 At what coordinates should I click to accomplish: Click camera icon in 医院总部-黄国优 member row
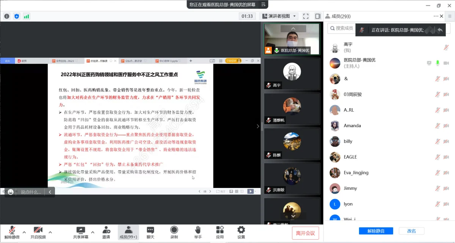point(446,63)
